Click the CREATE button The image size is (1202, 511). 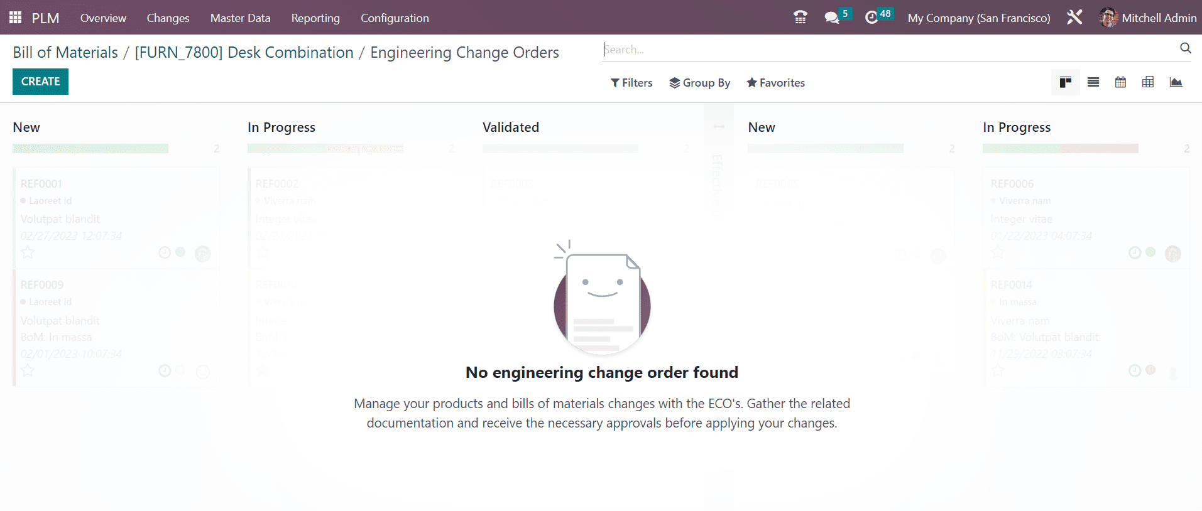[x=40, y=82]
